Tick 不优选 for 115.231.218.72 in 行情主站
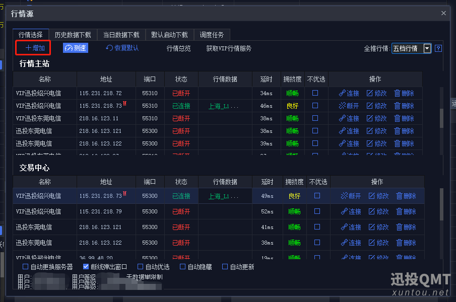This screenshot has width=456, height=302. [x=315, y=93]
